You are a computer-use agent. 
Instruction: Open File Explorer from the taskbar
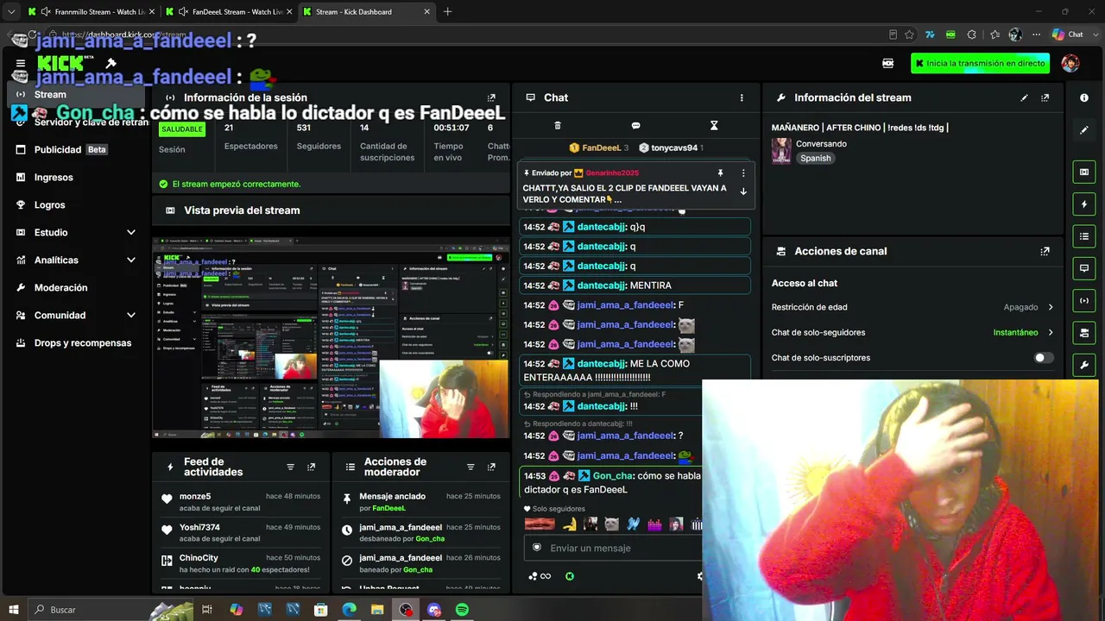pos(377,610)
